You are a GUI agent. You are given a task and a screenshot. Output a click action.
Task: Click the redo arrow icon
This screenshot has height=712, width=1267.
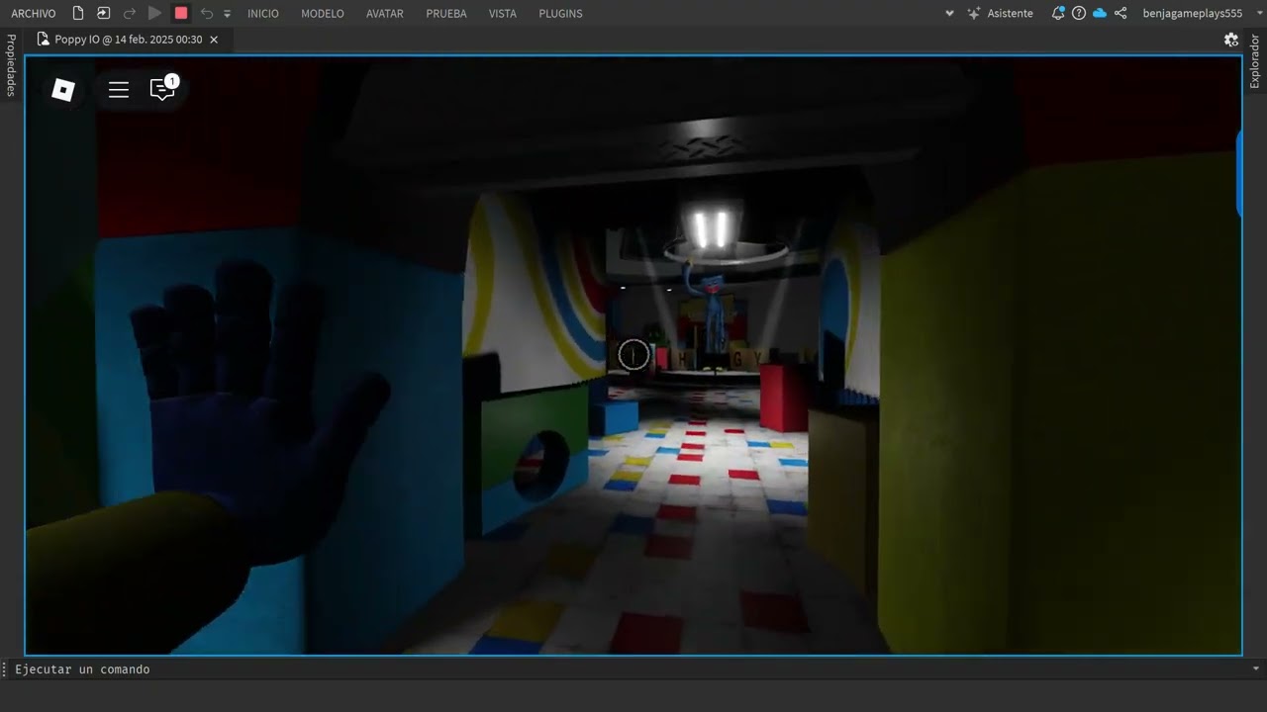click(x=129, y=13)
